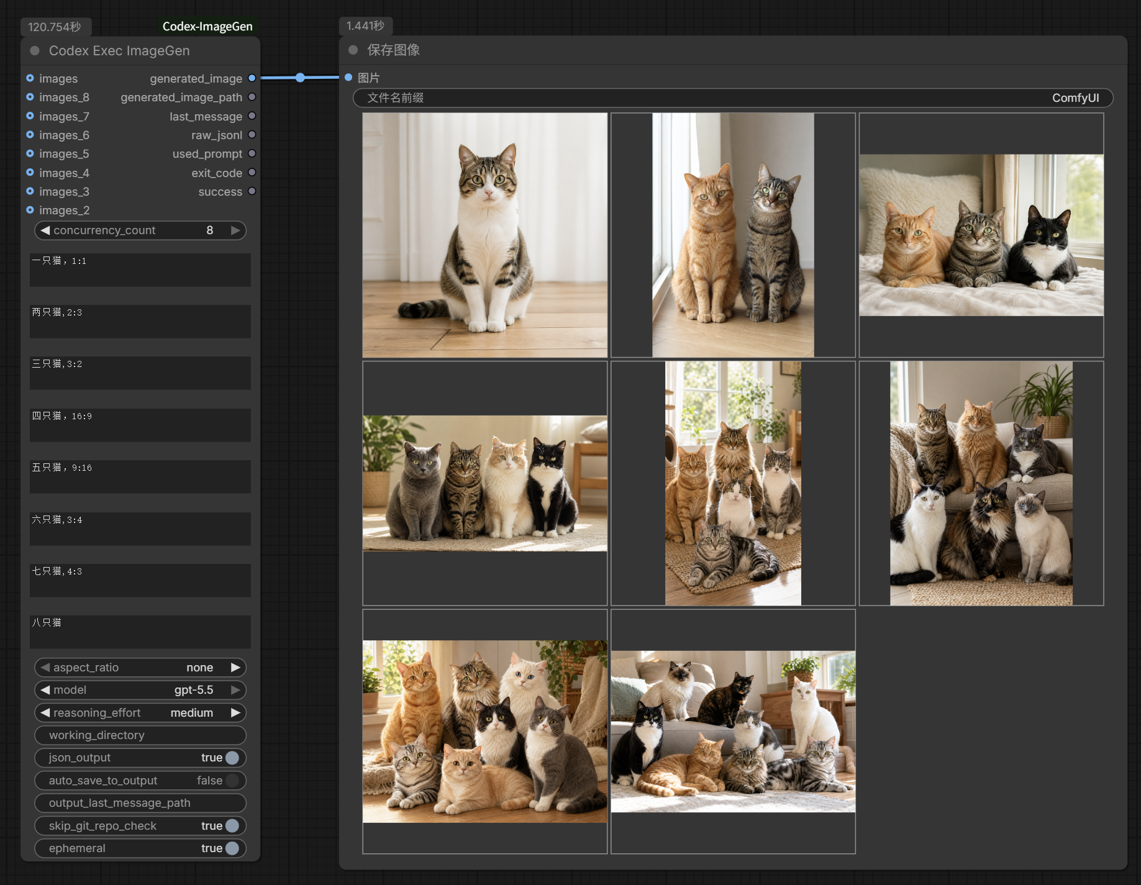Select next reasoning_effort option

(x=235, y=713)
